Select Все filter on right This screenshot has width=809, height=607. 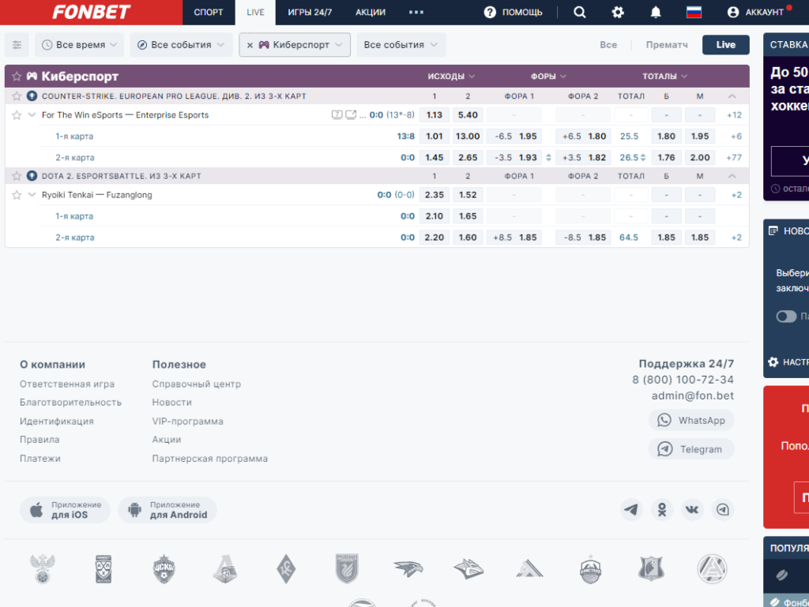(x=608, y=45)
